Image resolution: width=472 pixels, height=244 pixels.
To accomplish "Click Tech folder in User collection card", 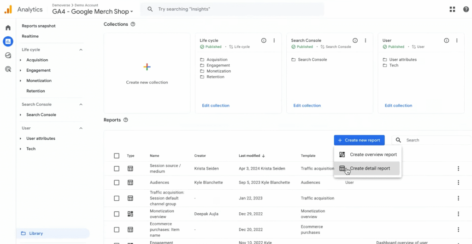I will [x=390, y=65].
